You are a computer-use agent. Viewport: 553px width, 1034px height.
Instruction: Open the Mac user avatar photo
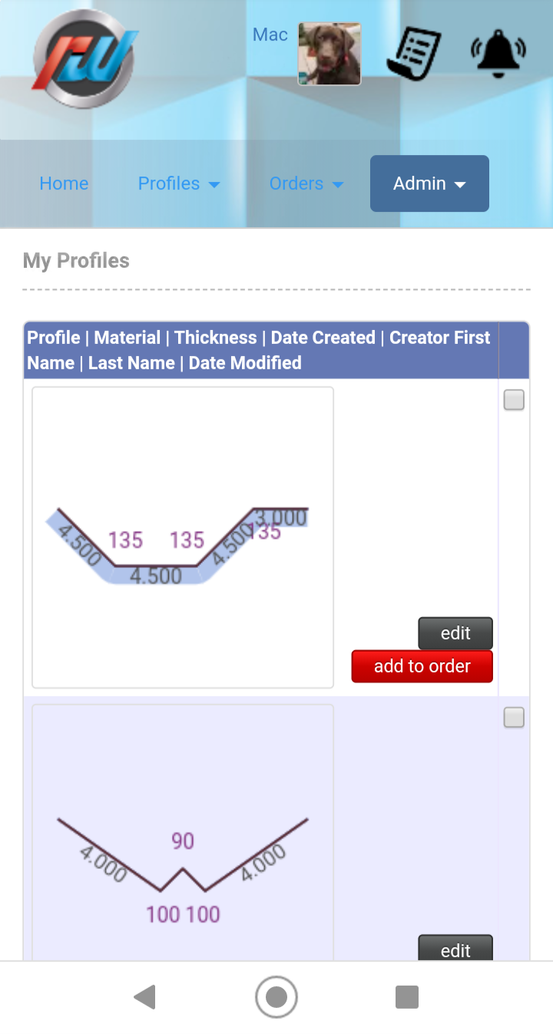tap(329, 54)
